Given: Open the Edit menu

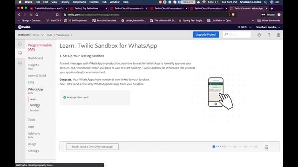Looking at the screenshot, I should (46, 2).
